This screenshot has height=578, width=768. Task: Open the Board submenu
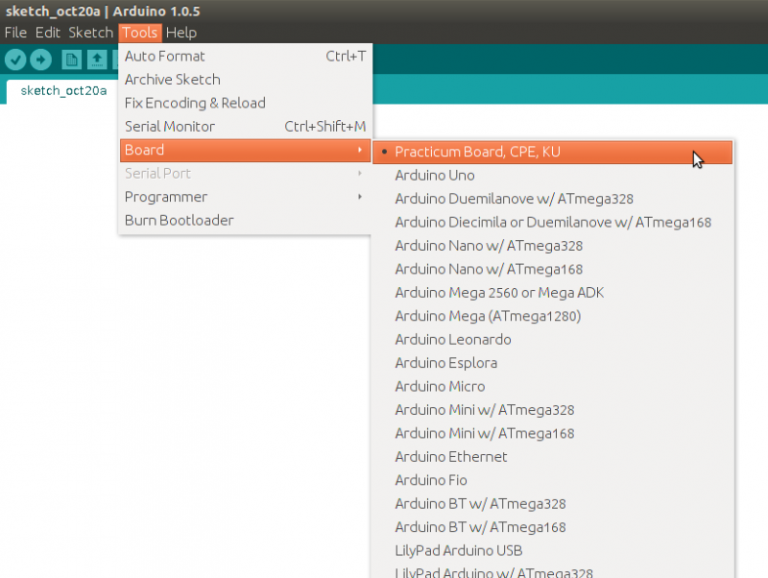pyautogui.click(x=144, y=150)
